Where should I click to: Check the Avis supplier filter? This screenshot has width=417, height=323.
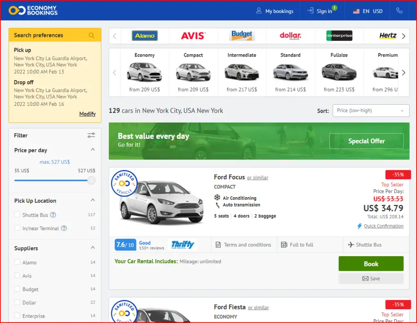pos(17,275)
